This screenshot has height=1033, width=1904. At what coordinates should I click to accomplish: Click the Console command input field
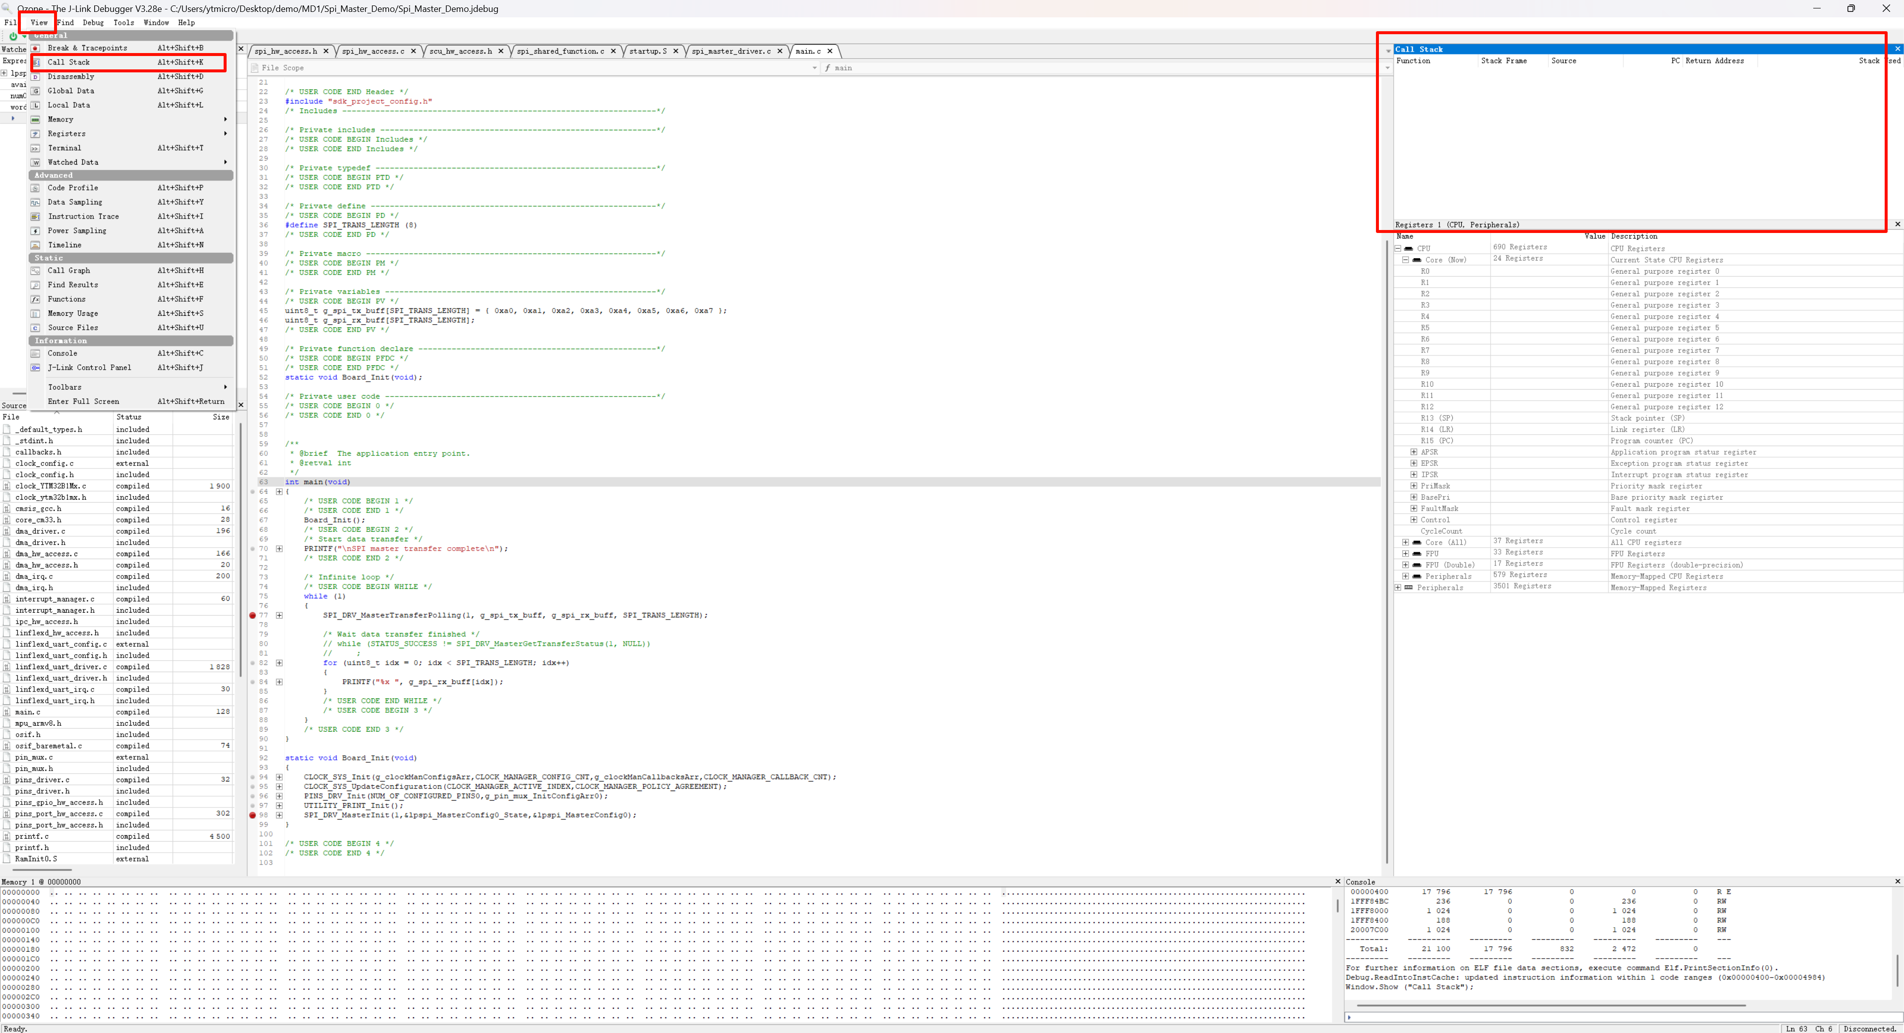point(1619,1018)
